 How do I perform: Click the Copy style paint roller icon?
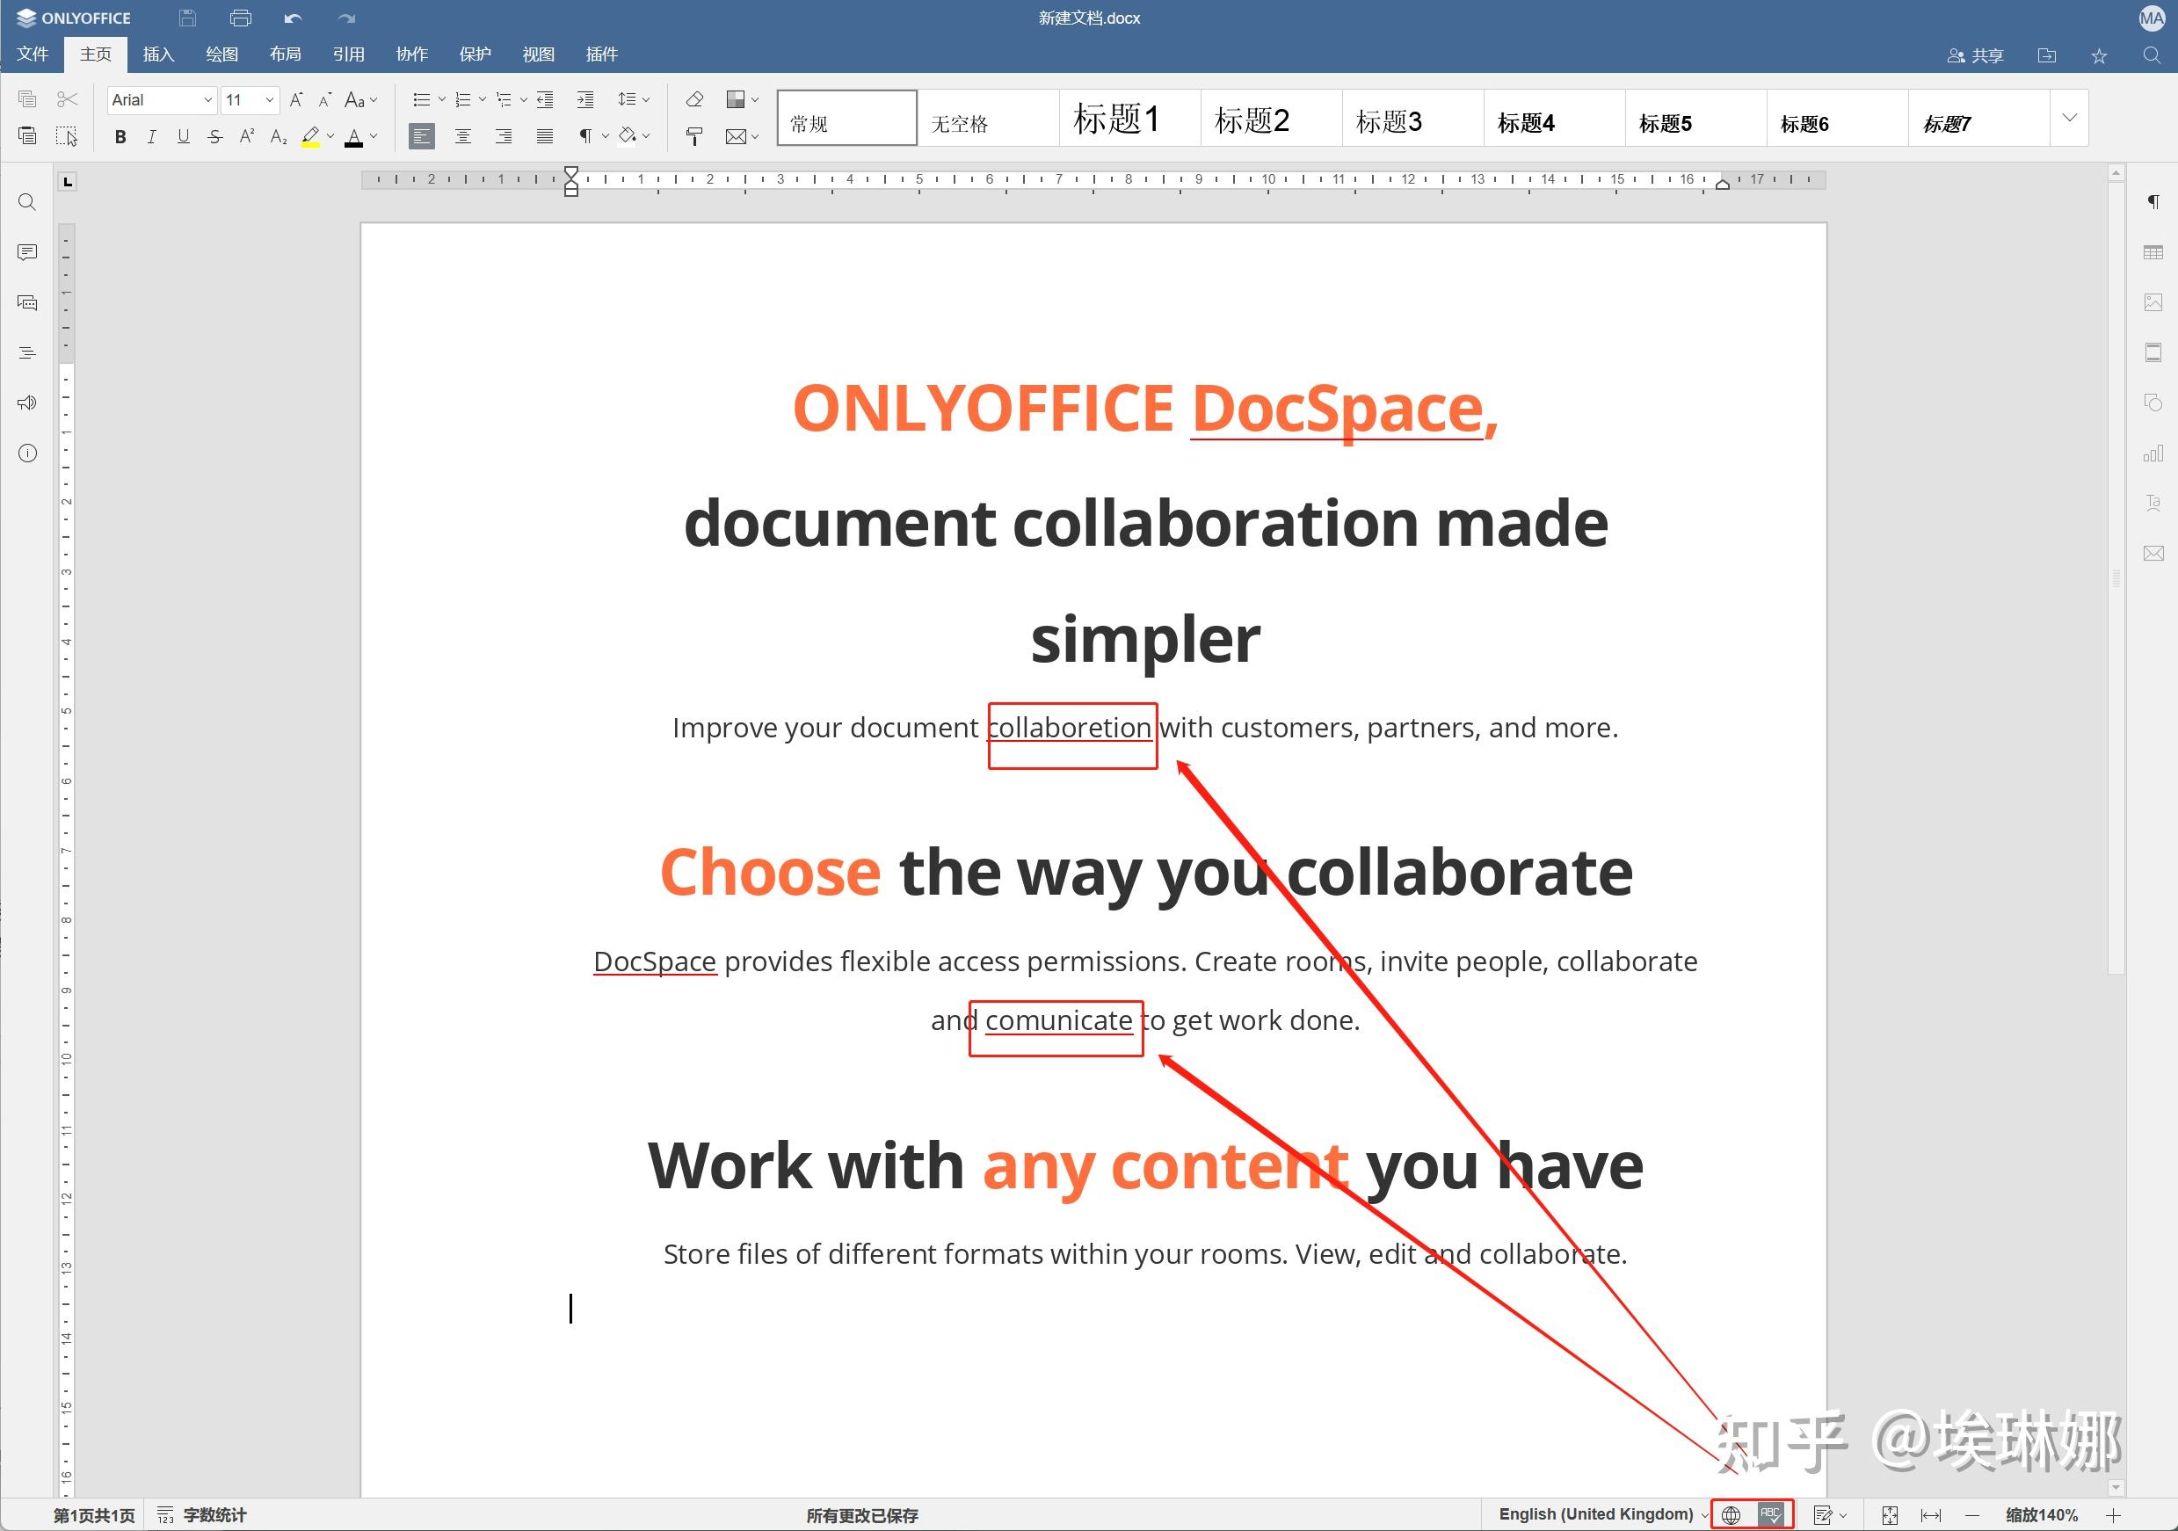pos(694,136)
